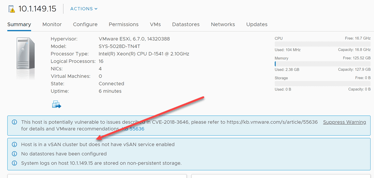Click the info icon beside No datastores configured

tap(14, 154)
